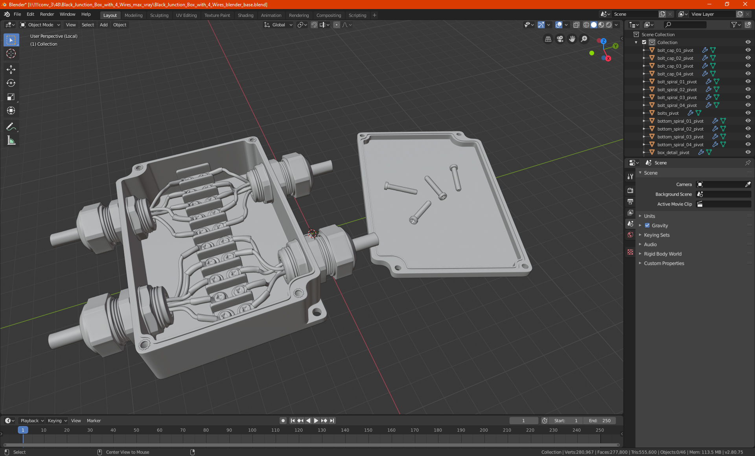Click the End frame field
Screen dimensions: 755x456
click(600, 421)
